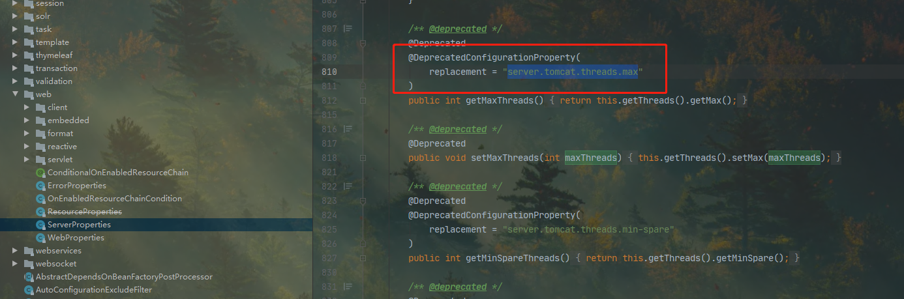Click line number 810 in gutter
The width and height of the screenshot is (904, 299).
[x=329, y=72]
